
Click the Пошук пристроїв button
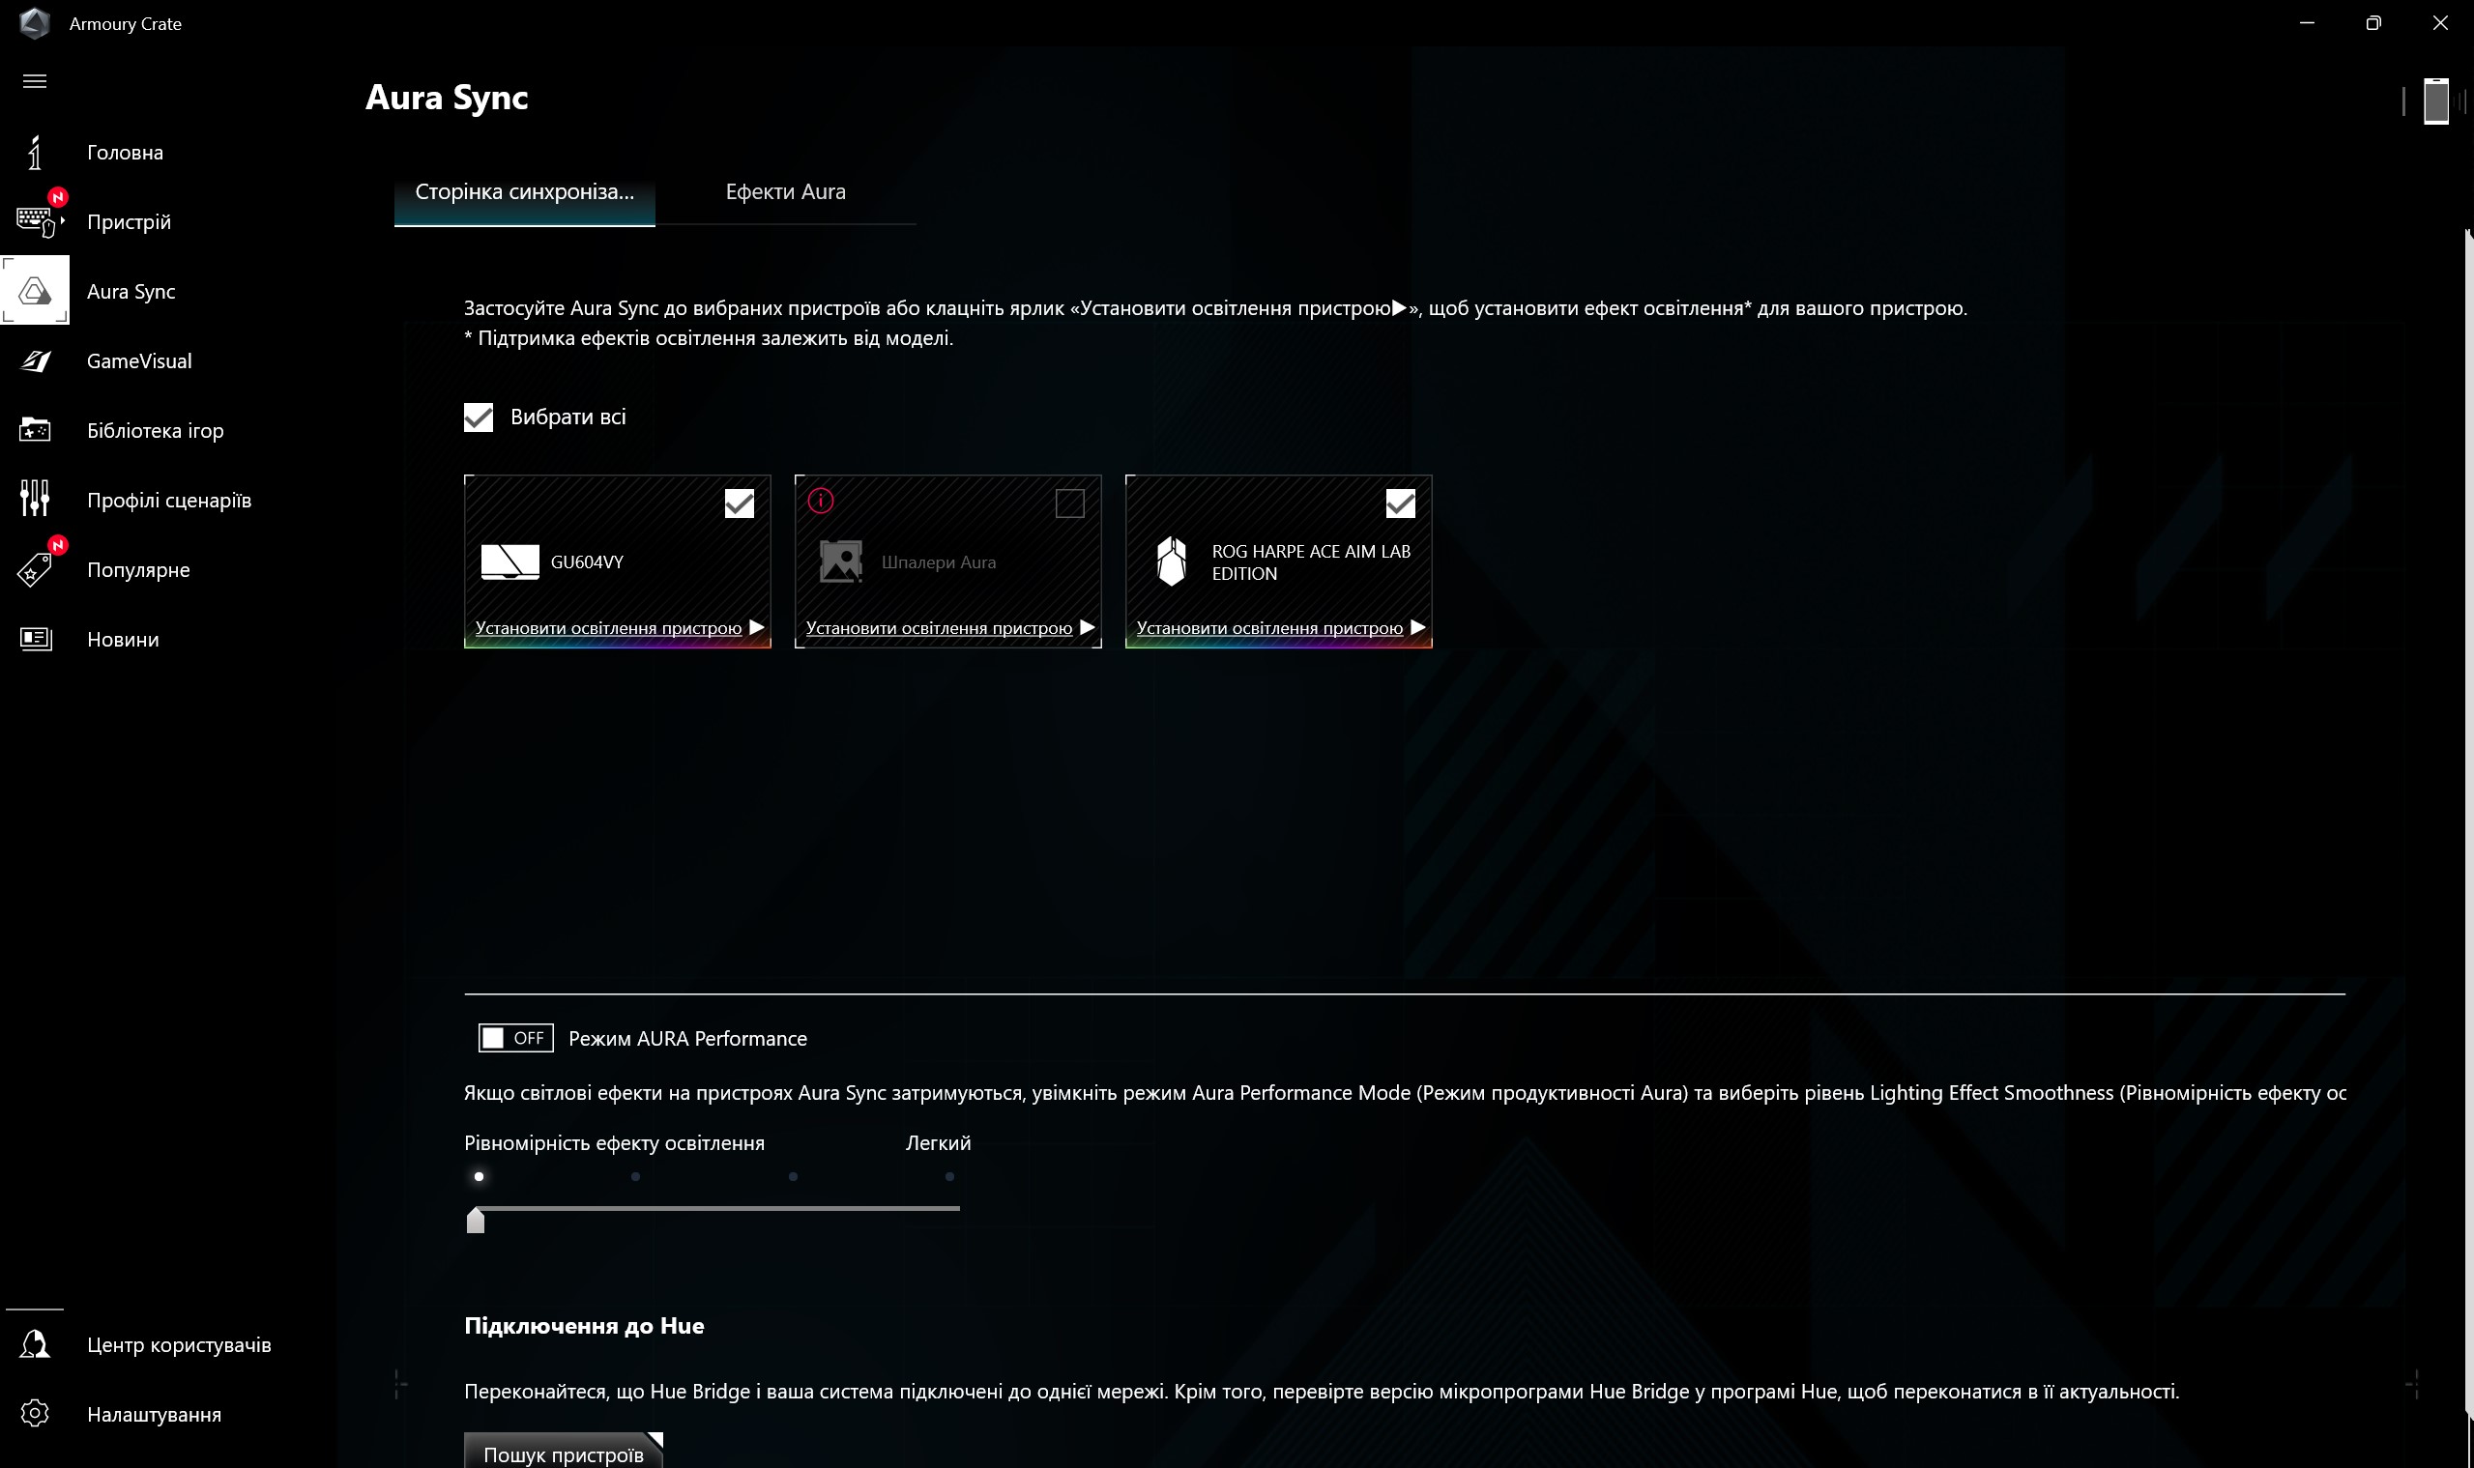tap(563, 1454)
